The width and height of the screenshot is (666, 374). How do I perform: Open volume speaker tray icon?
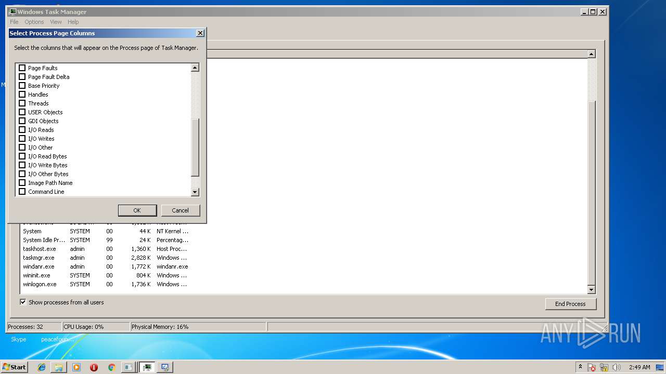click(617, 367)
